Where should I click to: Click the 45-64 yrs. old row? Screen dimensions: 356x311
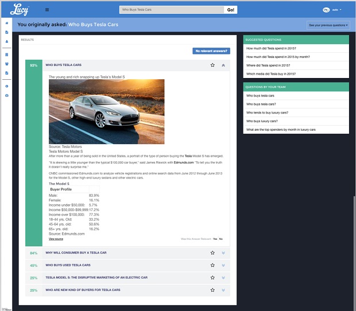point(74,224)
